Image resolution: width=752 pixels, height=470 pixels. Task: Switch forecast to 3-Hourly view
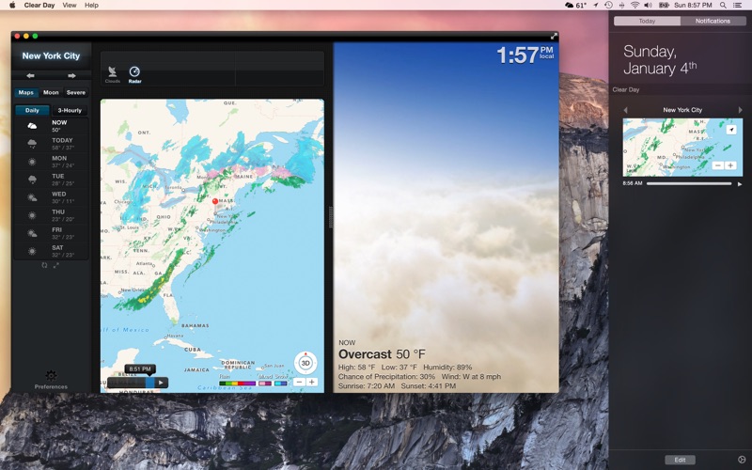[70, 110]
